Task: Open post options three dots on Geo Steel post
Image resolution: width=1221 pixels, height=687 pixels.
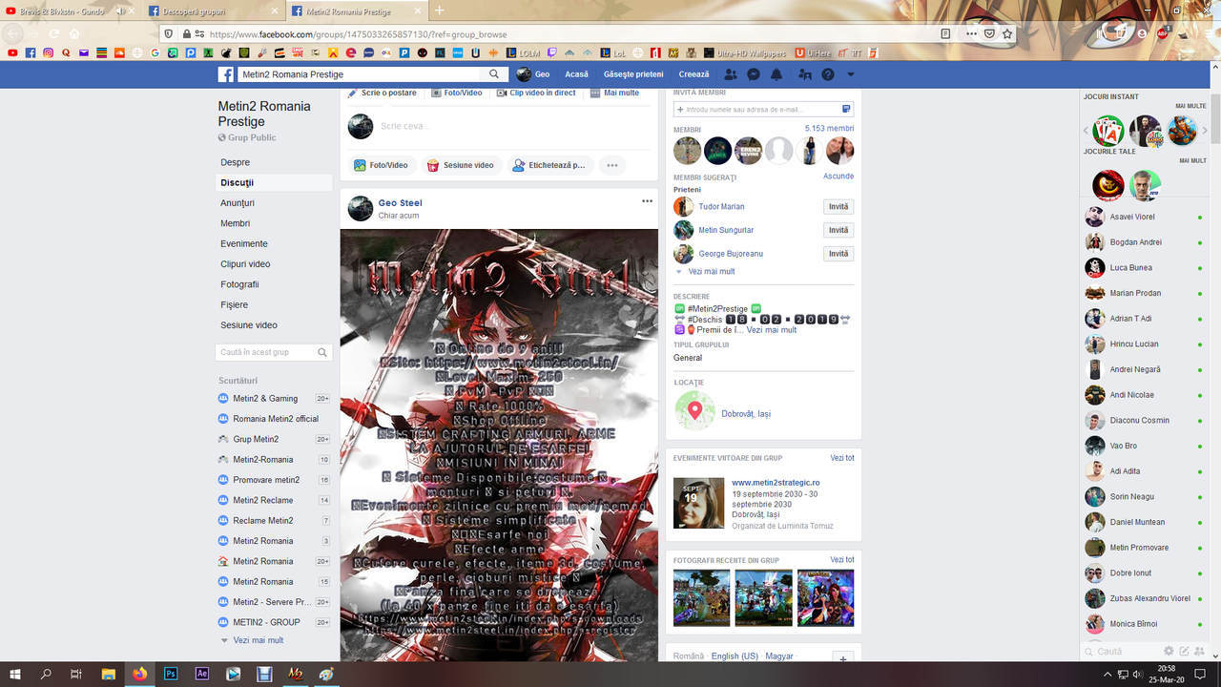Action: coord(647,201)
